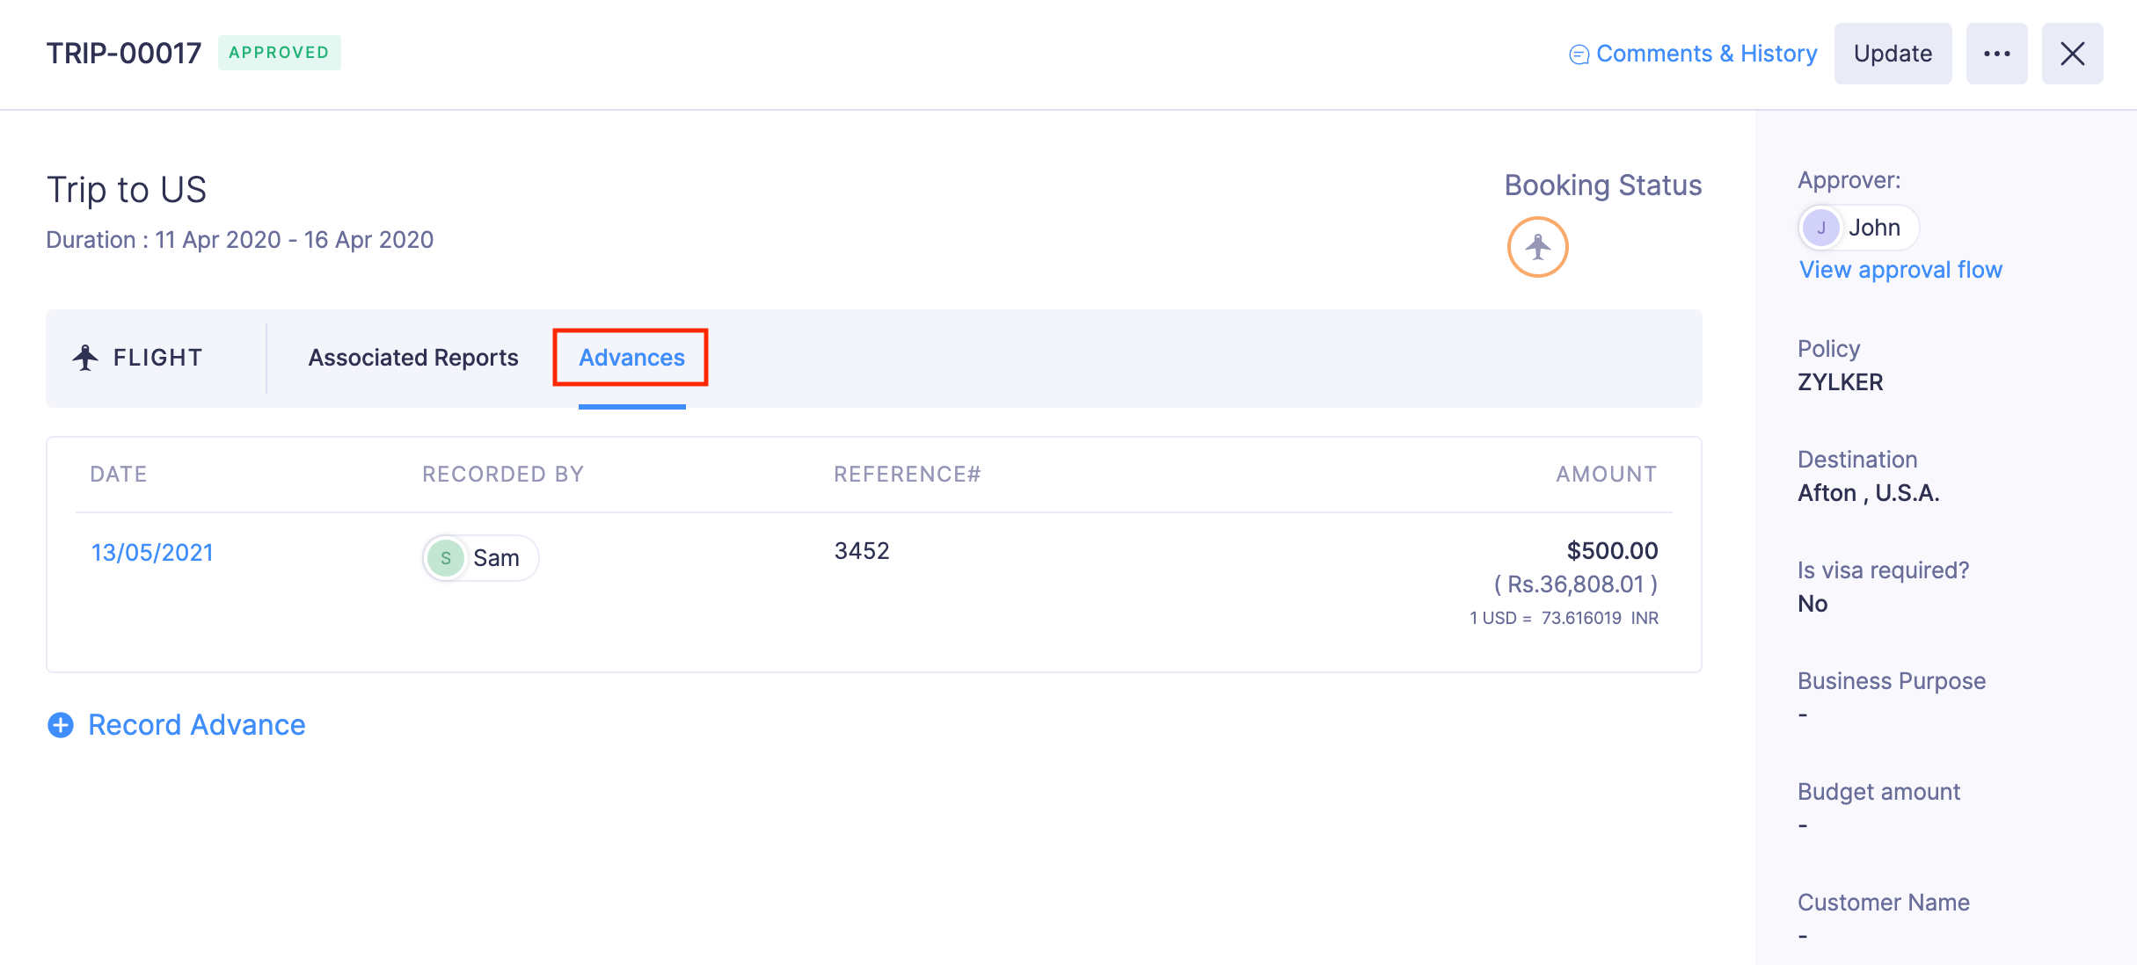Click Sam's avatar in Recorded By column

pos(446,558)
